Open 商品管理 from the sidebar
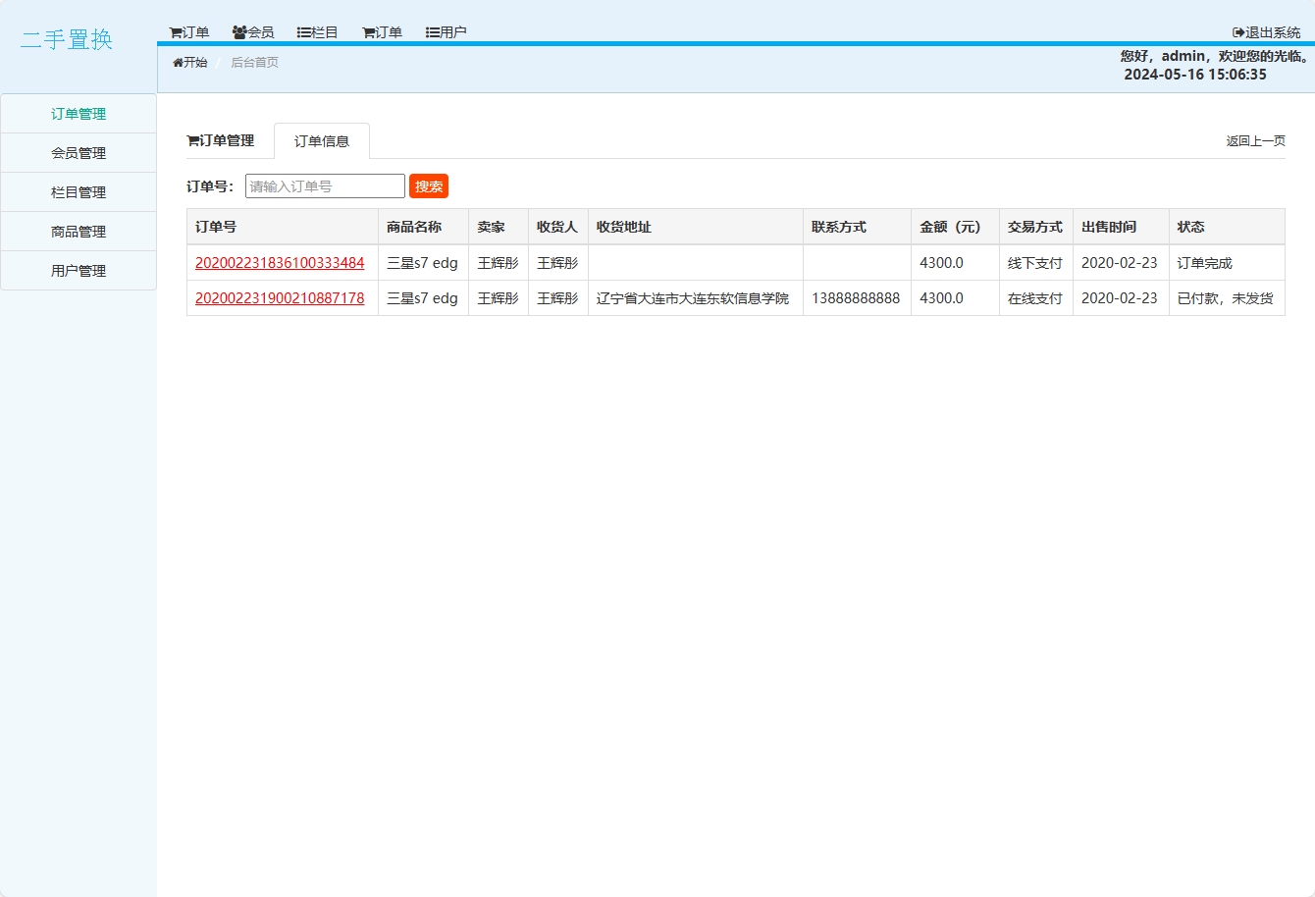Screen dimensions: 1315x897 [x=79, y=232]
